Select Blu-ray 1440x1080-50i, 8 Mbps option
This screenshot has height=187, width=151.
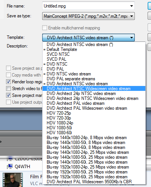[94, 143]
